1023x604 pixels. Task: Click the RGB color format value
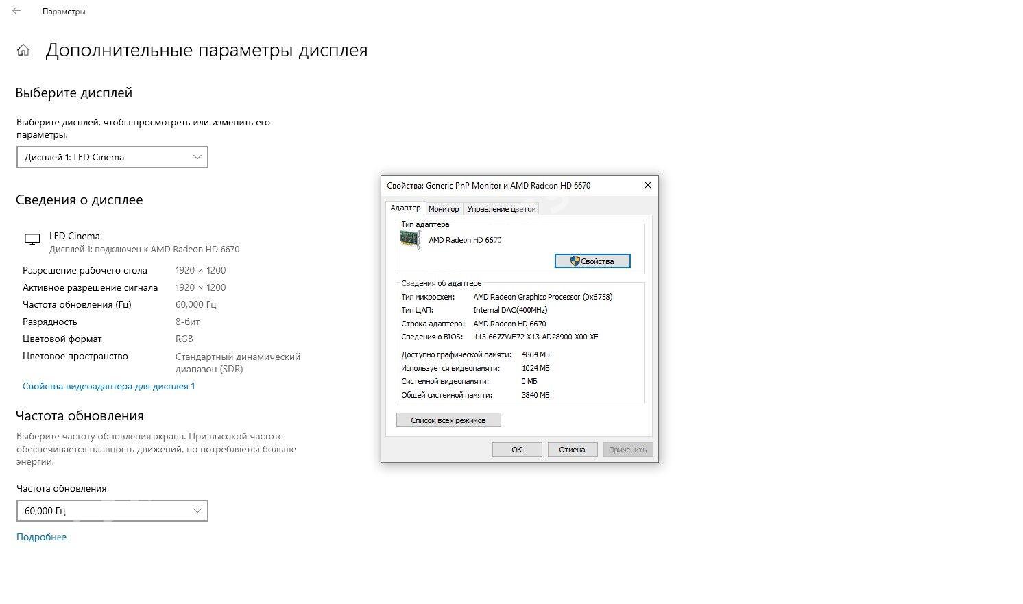click(x=184, y=339)
